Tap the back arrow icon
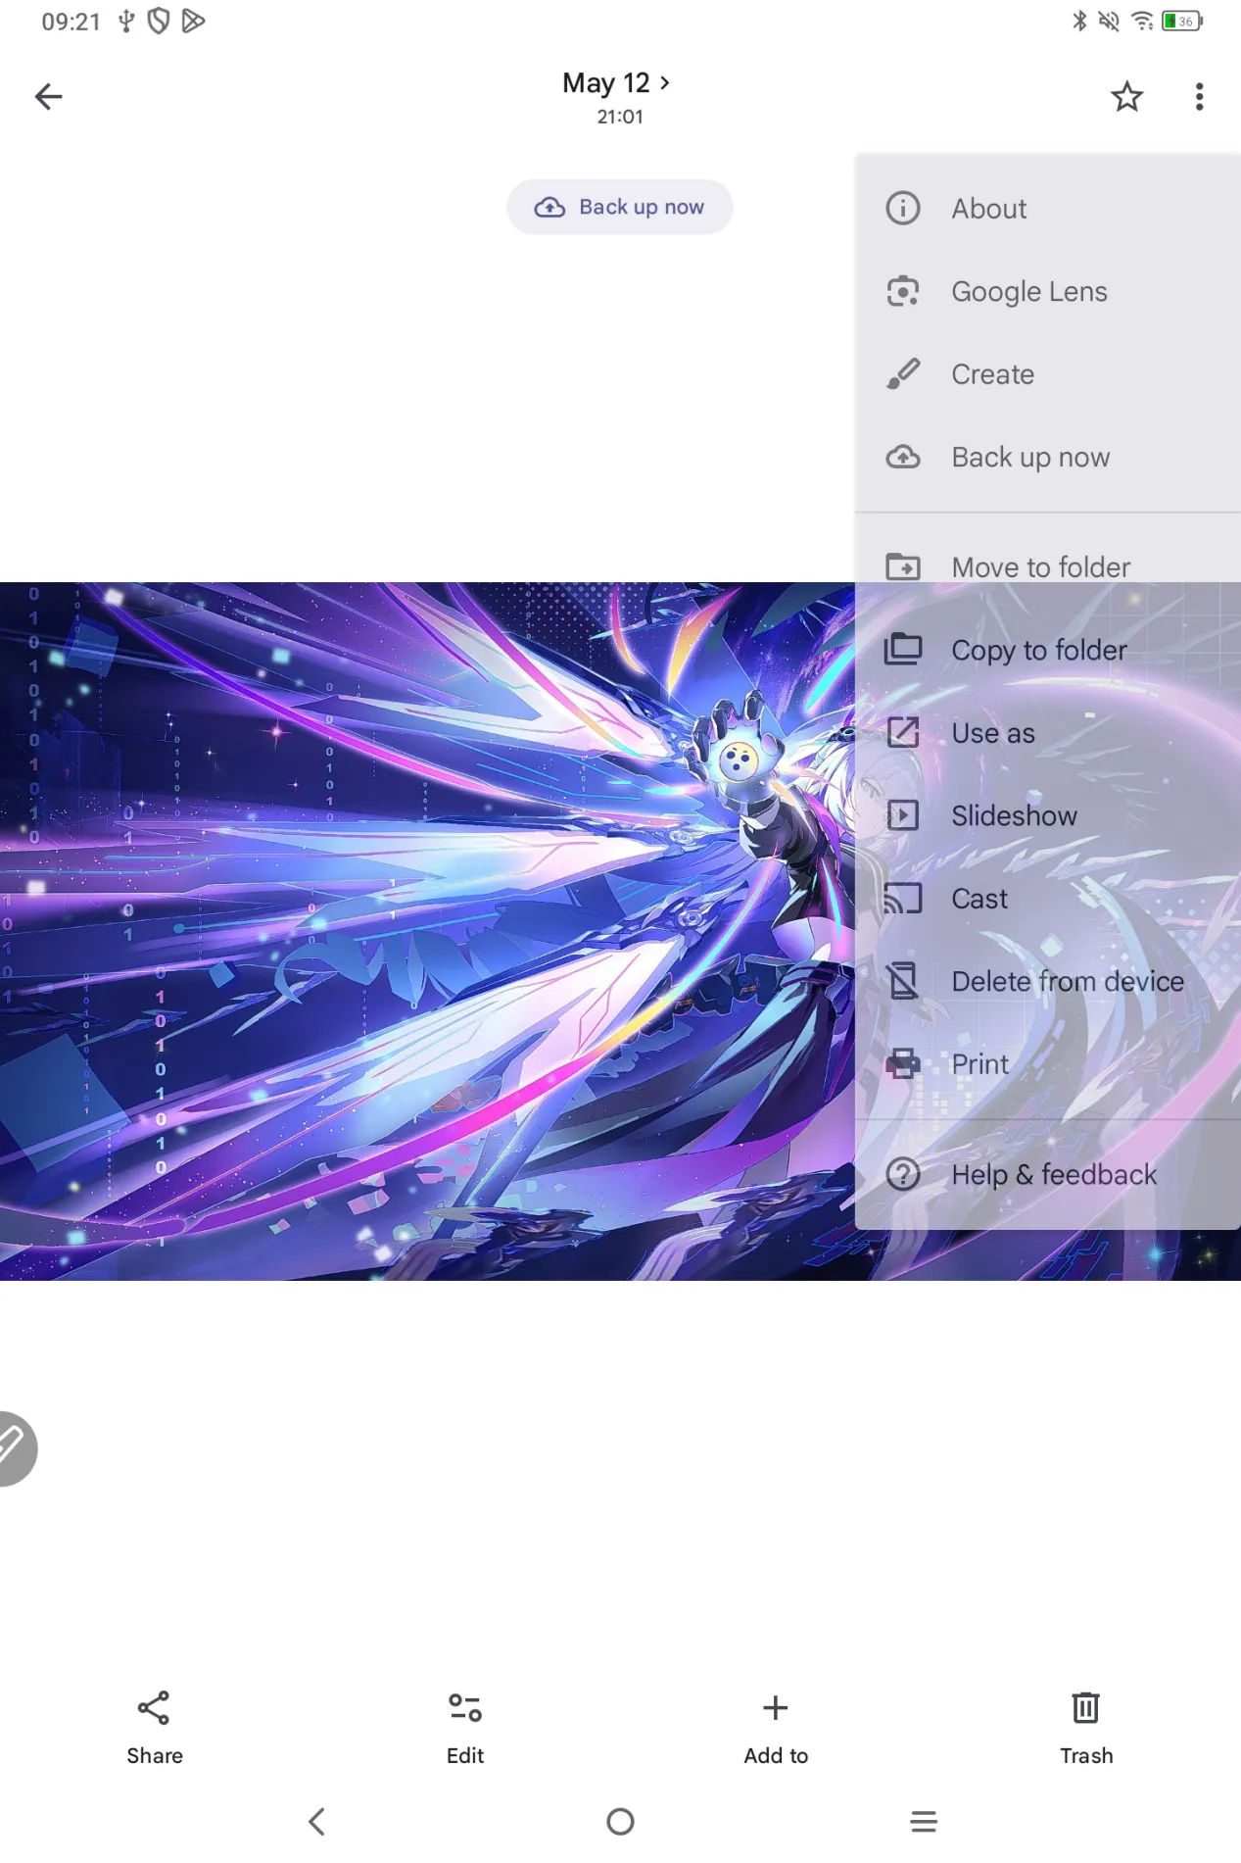1241x1863 pixels. [x=48, y=96]
